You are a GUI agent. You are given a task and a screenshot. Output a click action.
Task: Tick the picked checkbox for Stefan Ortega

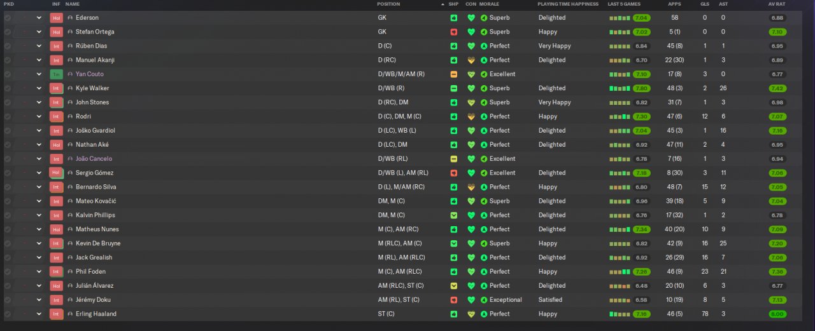(7, 32)
